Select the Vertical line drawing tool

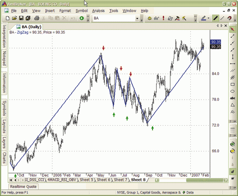(232, 57)
